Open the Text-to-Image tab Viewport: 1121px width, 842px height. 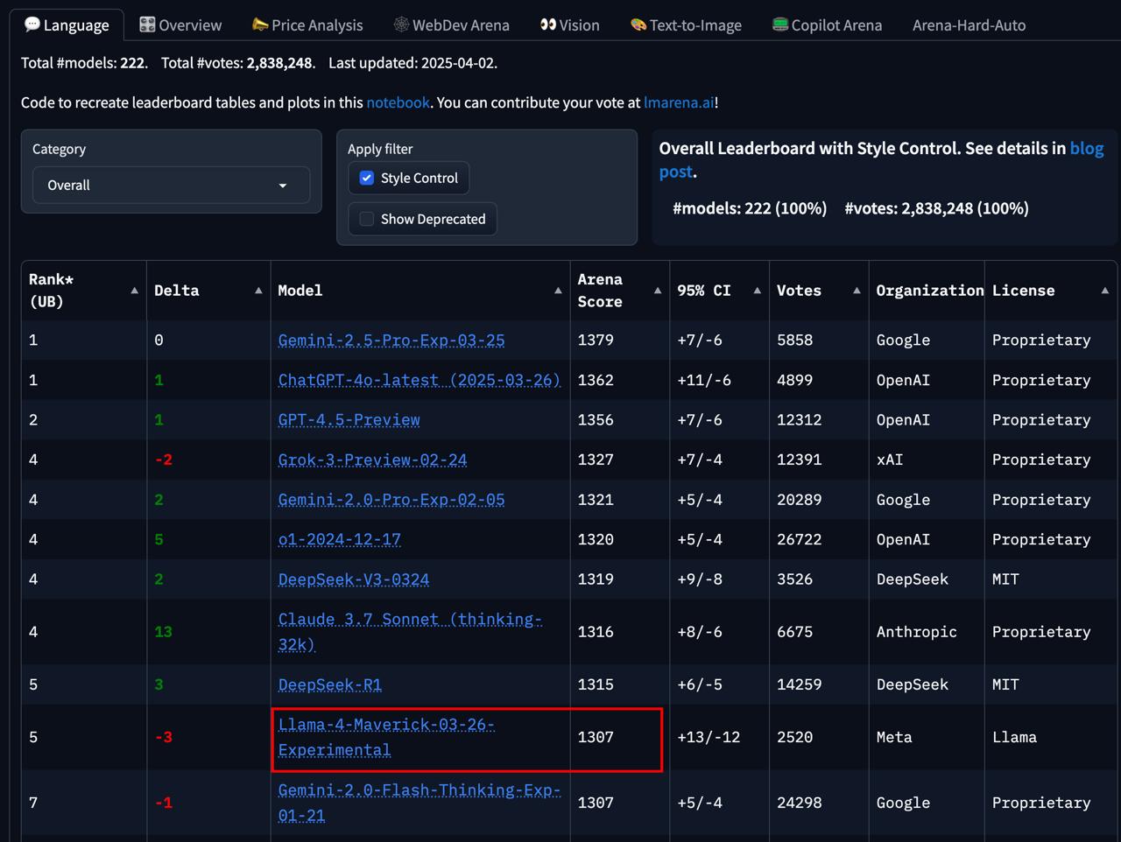[x=686, y=25]
